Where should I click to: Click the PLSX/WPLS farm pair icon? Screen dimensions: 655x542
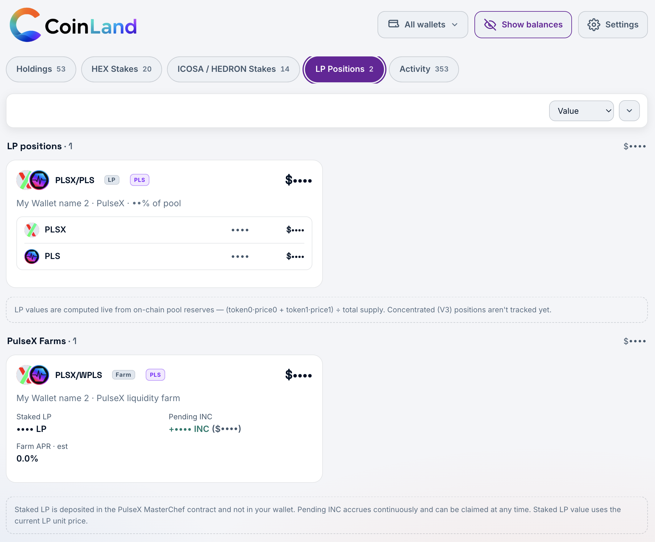click(33, 375)
